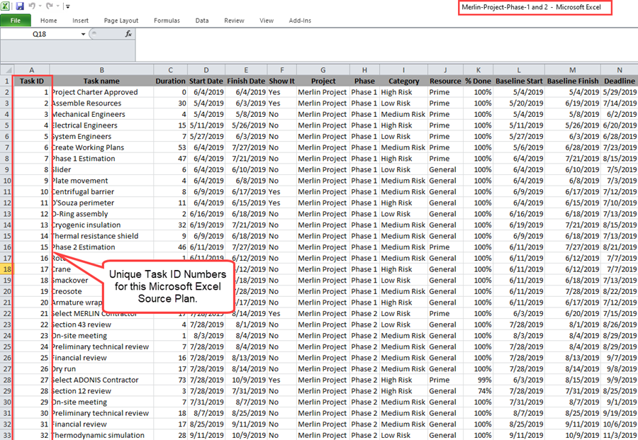Open the Name Box dropdown showing Q18
This screenshot has width=638, height=440.
(x=83, y=33)
